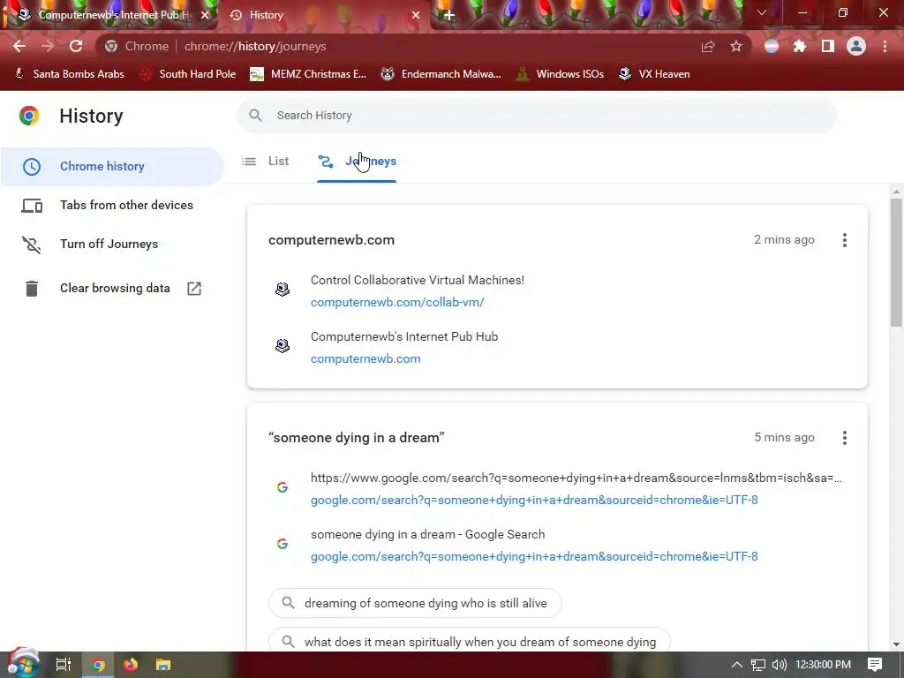
Task: Open File Explorer from the taskbar
Action: coord(163,665)
